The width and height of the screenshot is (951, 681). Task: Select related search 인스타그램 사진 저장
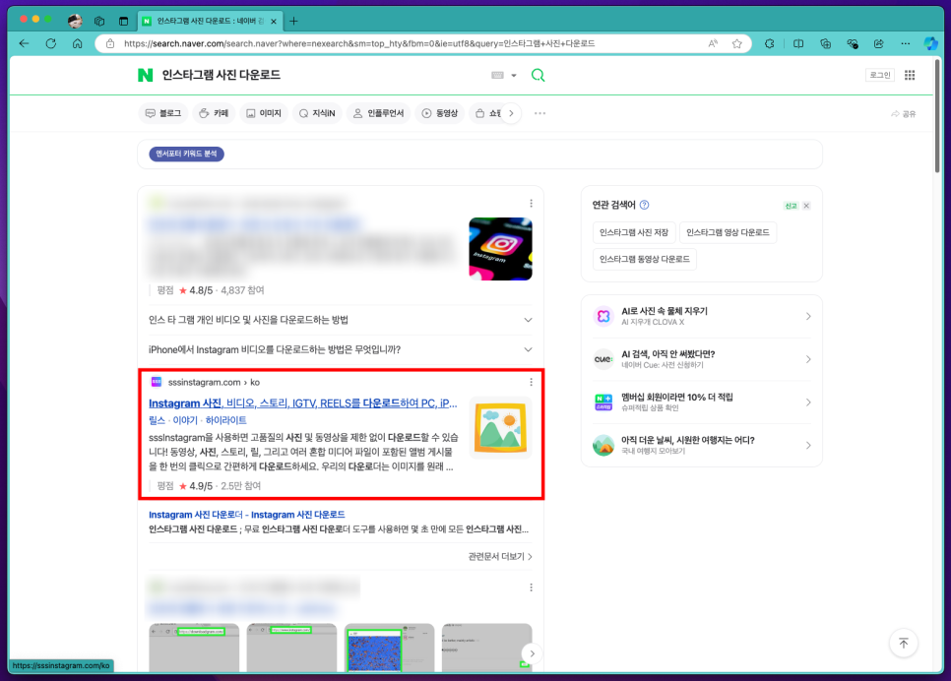coord(634,233)
